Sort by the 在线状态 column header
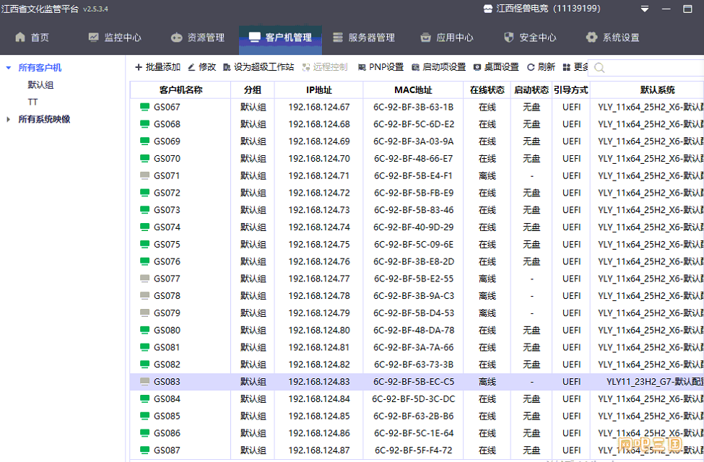Screen dimensions: 704x462 coord(487,90)
